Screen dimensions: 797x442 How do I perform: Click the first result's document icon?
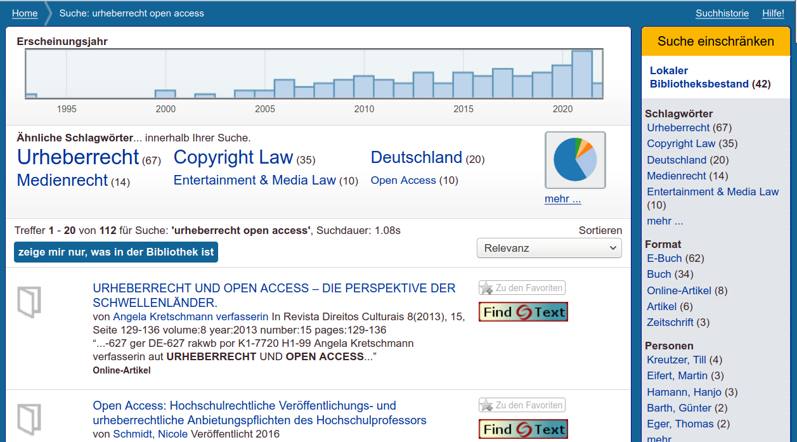coord(29,301)
